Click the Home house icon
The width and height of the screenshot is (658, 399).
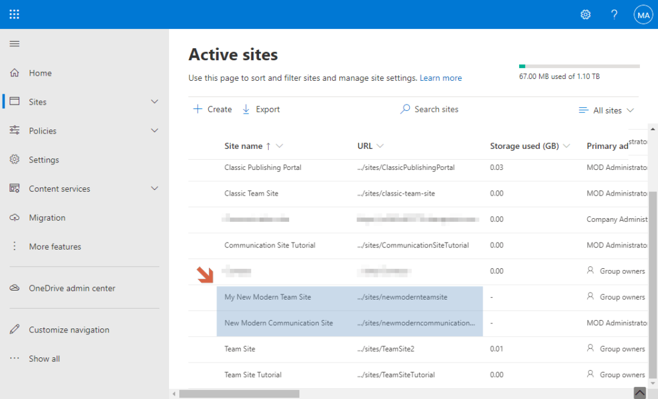point(15,72)
